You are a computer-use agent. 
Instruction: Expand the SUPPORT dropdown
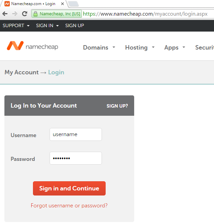(16, 25)
